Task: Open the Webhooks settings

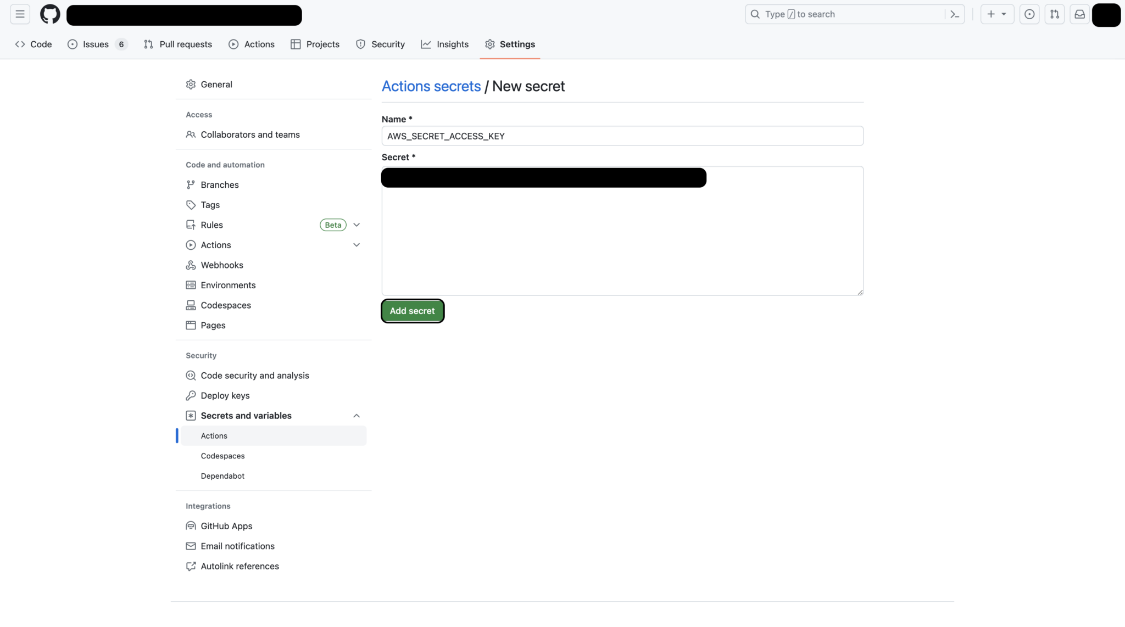Action: click(222, 265)
